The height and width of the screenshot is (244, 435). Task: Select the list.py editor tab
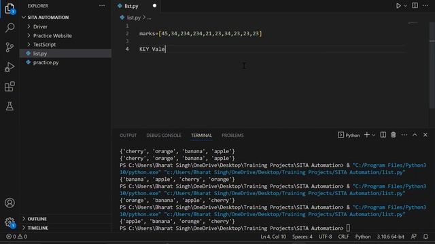(137, 6)
